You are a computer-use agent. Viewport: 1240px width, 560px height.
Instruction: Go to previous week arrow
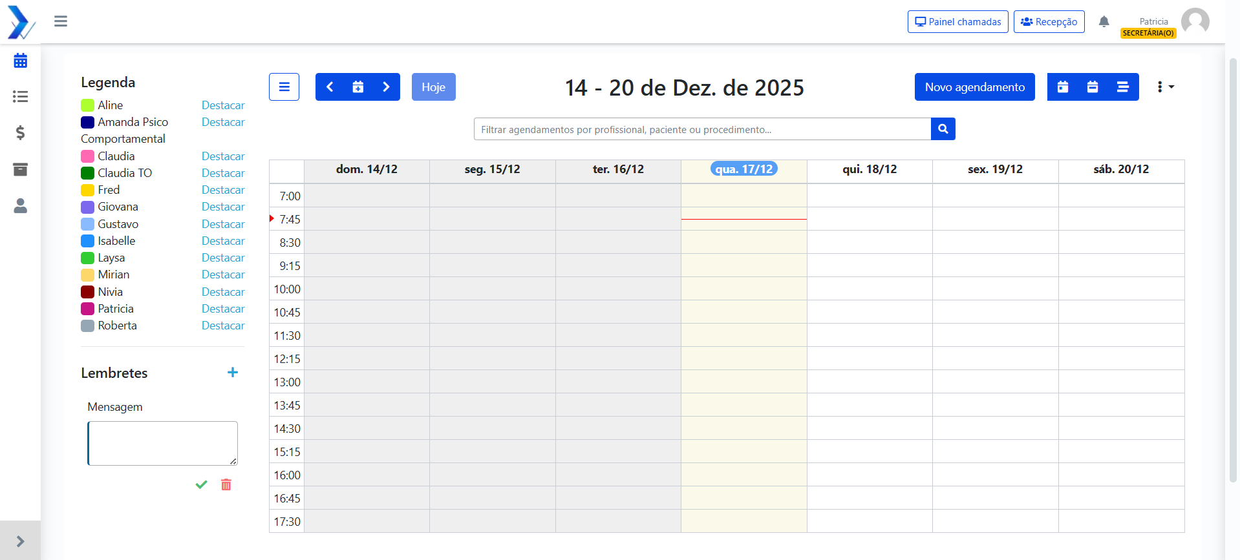pos(330,87)
